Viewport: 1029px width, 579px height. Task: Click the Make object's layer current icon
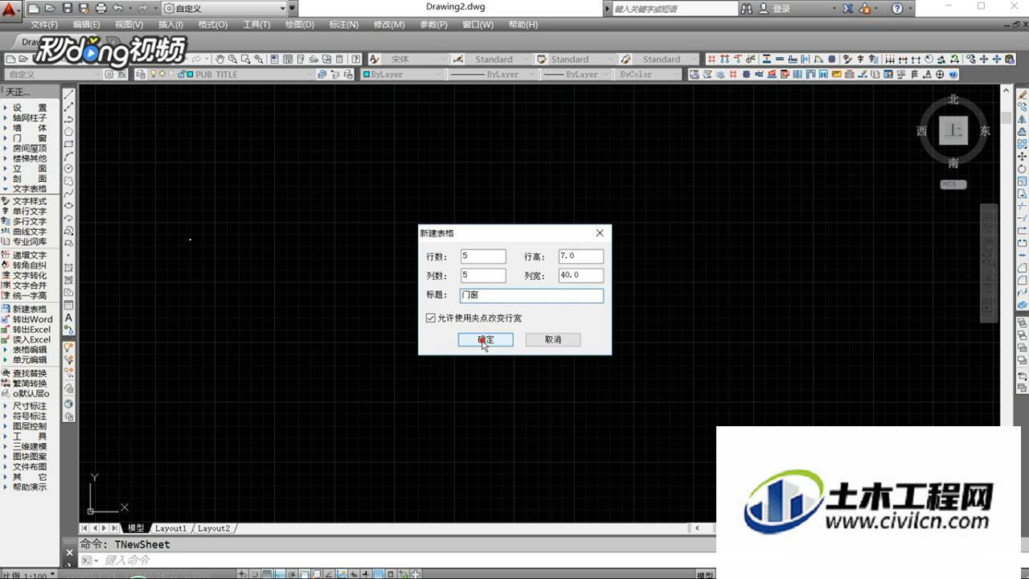tap(322, 74)
